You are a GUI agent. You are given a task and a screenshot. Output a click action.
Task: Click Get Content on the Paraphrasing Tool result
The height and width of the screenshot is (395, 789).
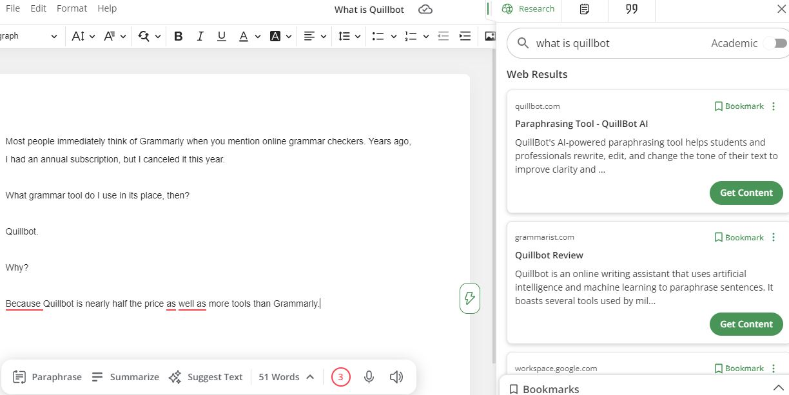click(x=746, y=193)
